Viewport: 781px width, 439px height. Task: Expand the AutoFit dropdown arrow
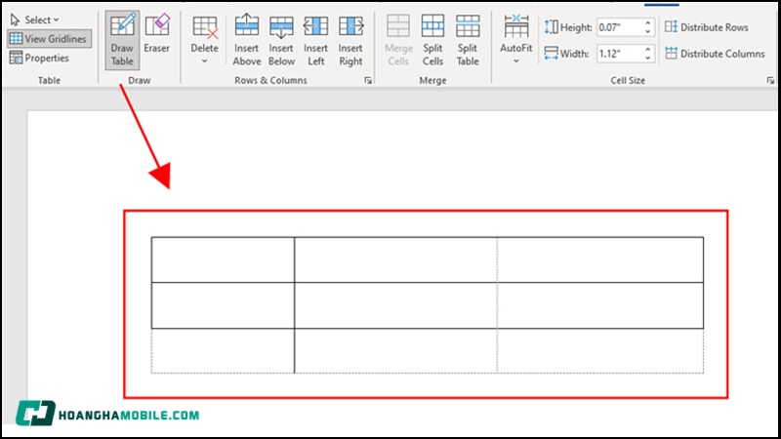click(516, 61)
